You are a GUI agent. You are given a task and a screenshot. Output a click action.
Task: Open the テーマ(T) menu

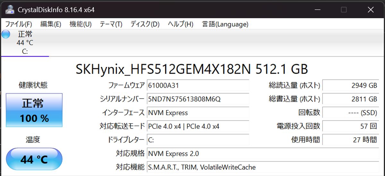[111, 24]
